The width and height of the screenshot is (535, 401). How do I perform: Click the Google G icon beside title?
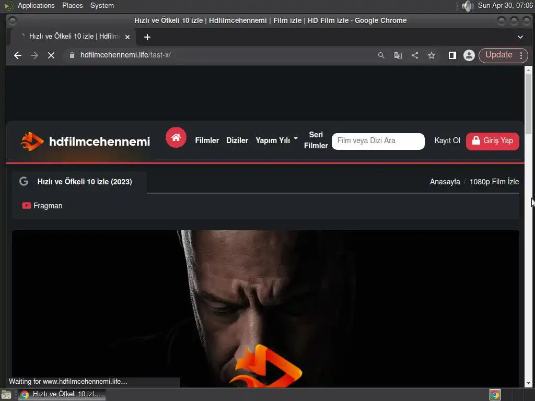coord(24,181)
